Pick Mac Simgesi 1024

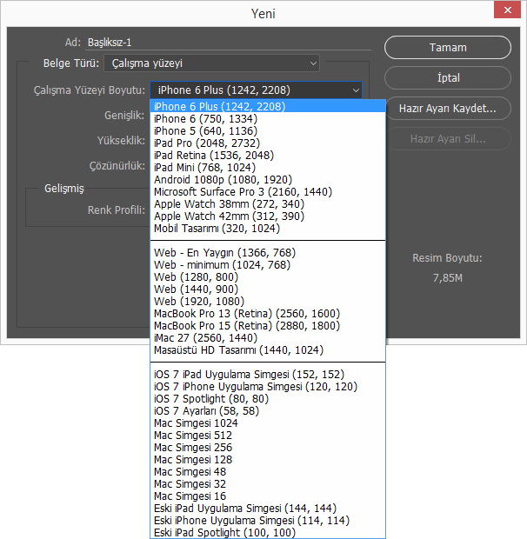coord(268,423)
